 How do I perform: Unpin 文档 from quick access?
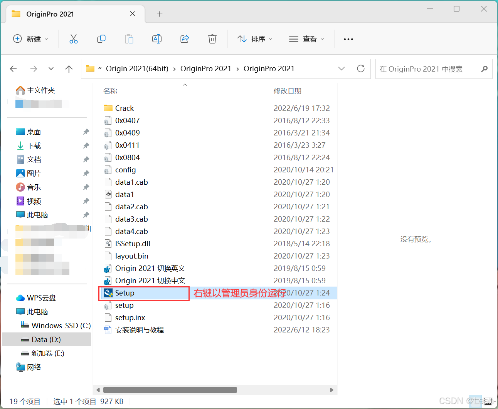pos(86,159)
